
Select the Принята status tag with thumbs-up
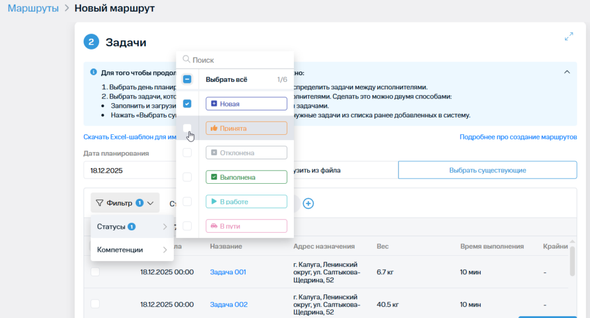(x=246, y=128)
